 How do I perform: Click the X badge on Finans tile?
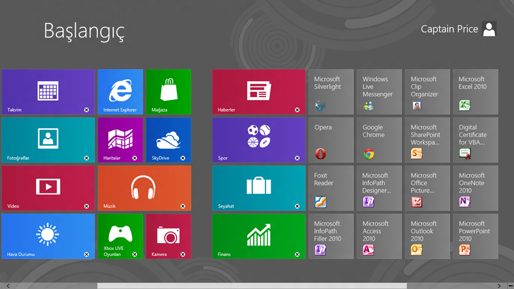(x=298, y=254)
